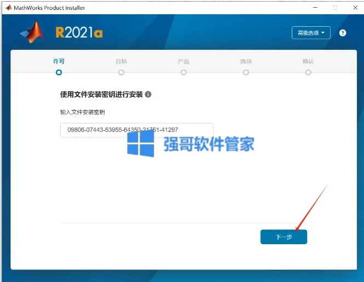This screenshot has width=364, height=282.
Task: Open the help question mark icon
Action: (343, 33)
